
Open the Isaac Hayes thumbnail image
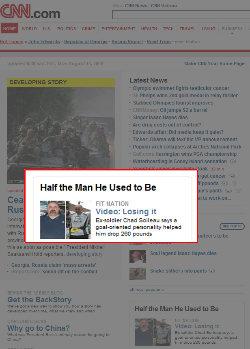point(138,256)
